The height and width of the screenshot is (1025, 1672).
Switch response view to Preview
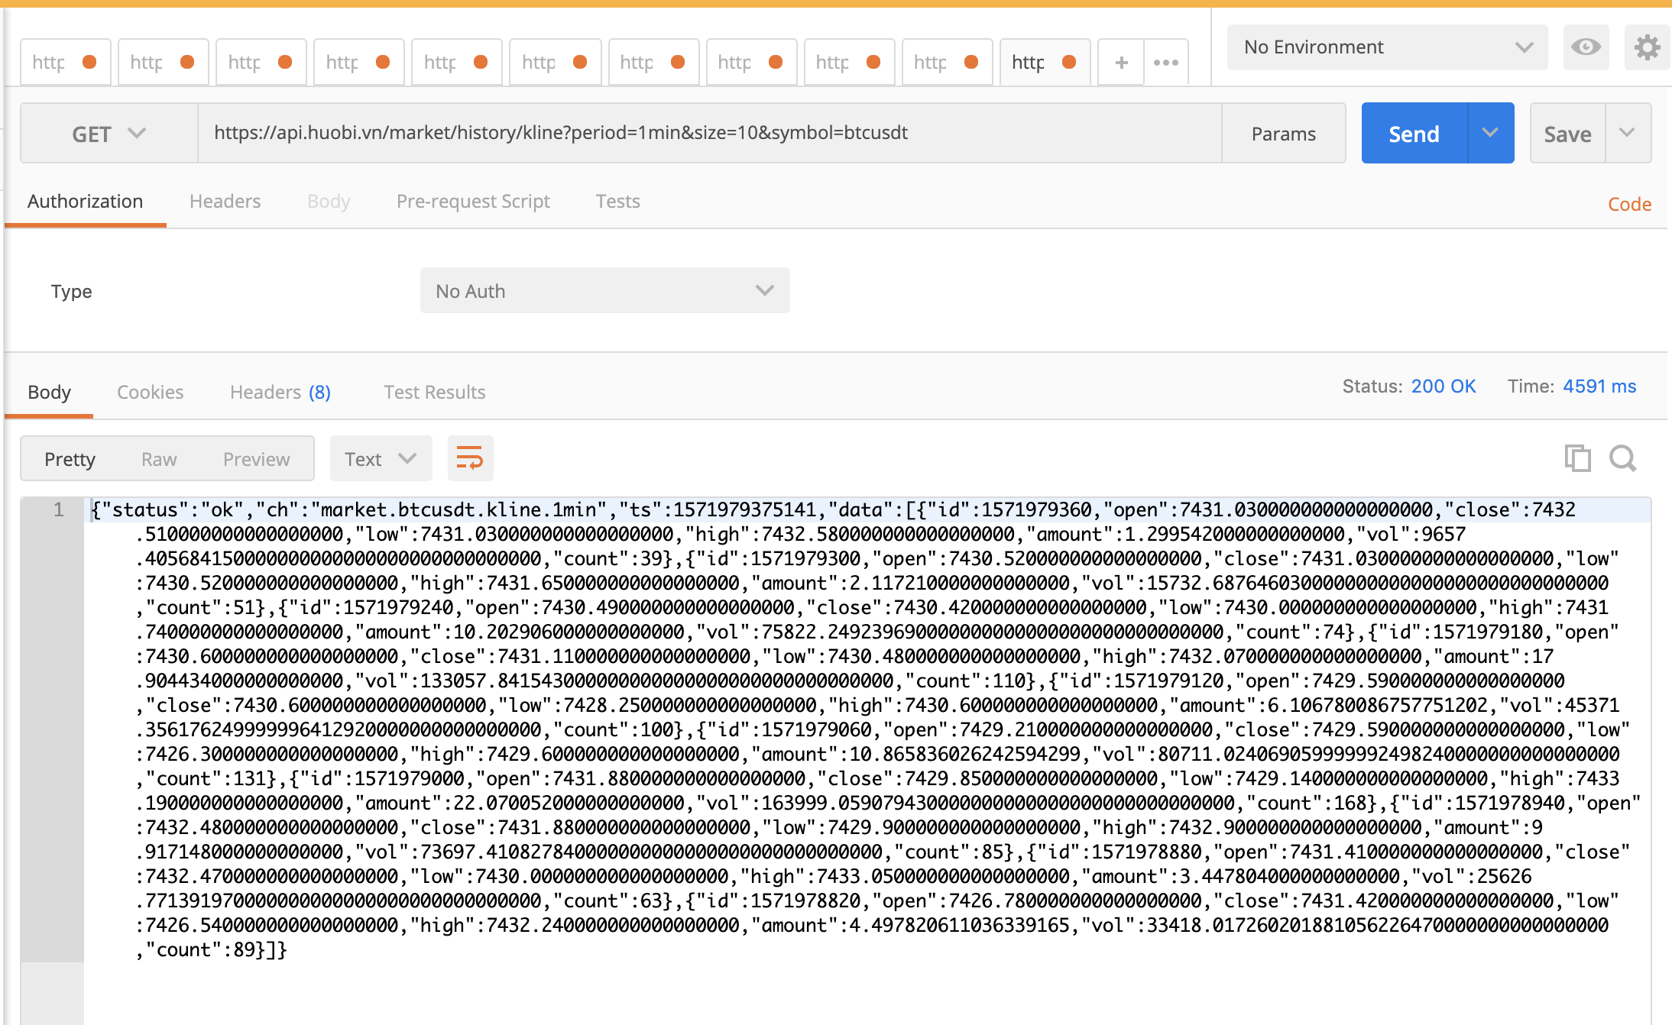pos(256,458)
